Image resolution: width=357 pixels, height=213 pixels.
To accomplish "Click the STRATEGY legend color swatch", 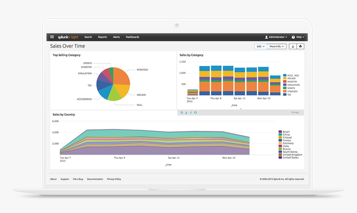I will (285, 92).
